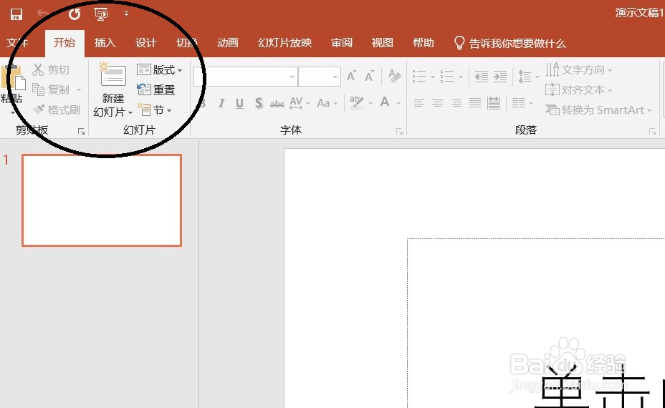Expand the 新建幻灯片 dropdown arrow
The image size is (665, 408).
click(x=130, y=112)
